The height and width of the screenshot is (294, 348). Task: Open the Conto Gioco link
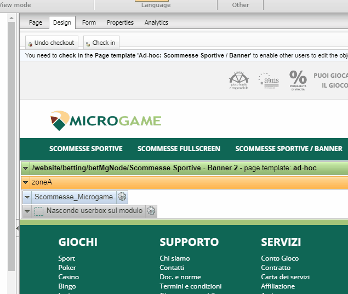point(279,258)
